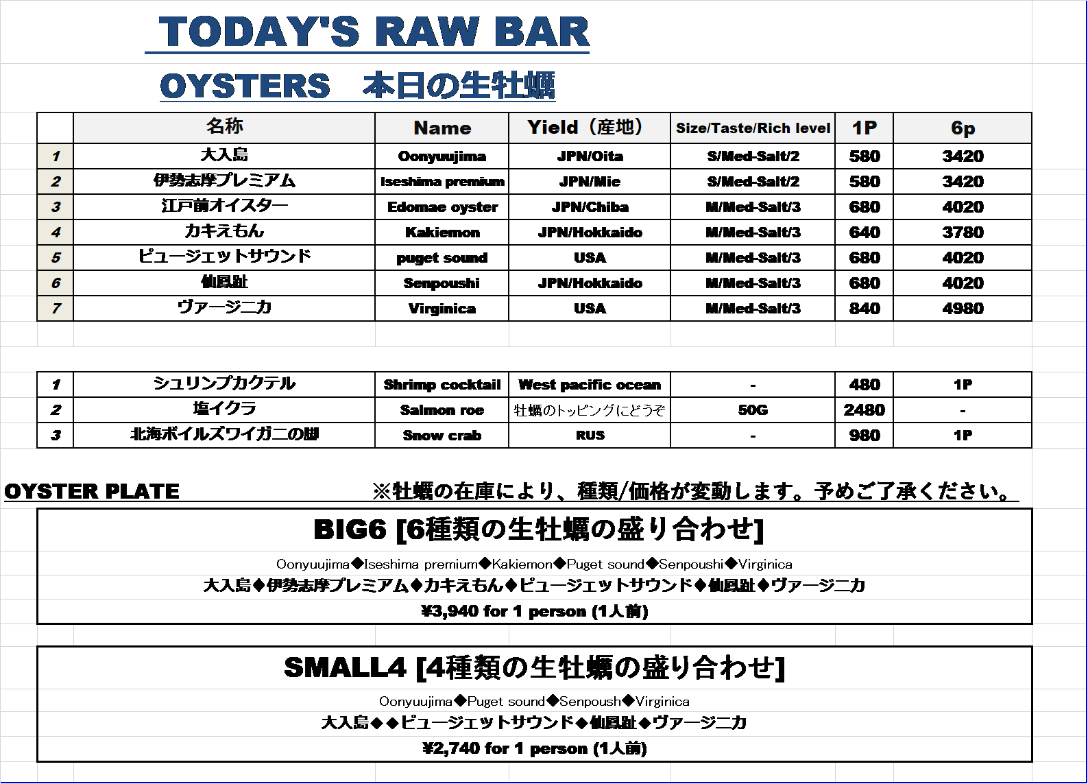Select oyster row number 4 cell
Image resolution: width=1088 pixels, height=784 pixels.
coord(56,233)
